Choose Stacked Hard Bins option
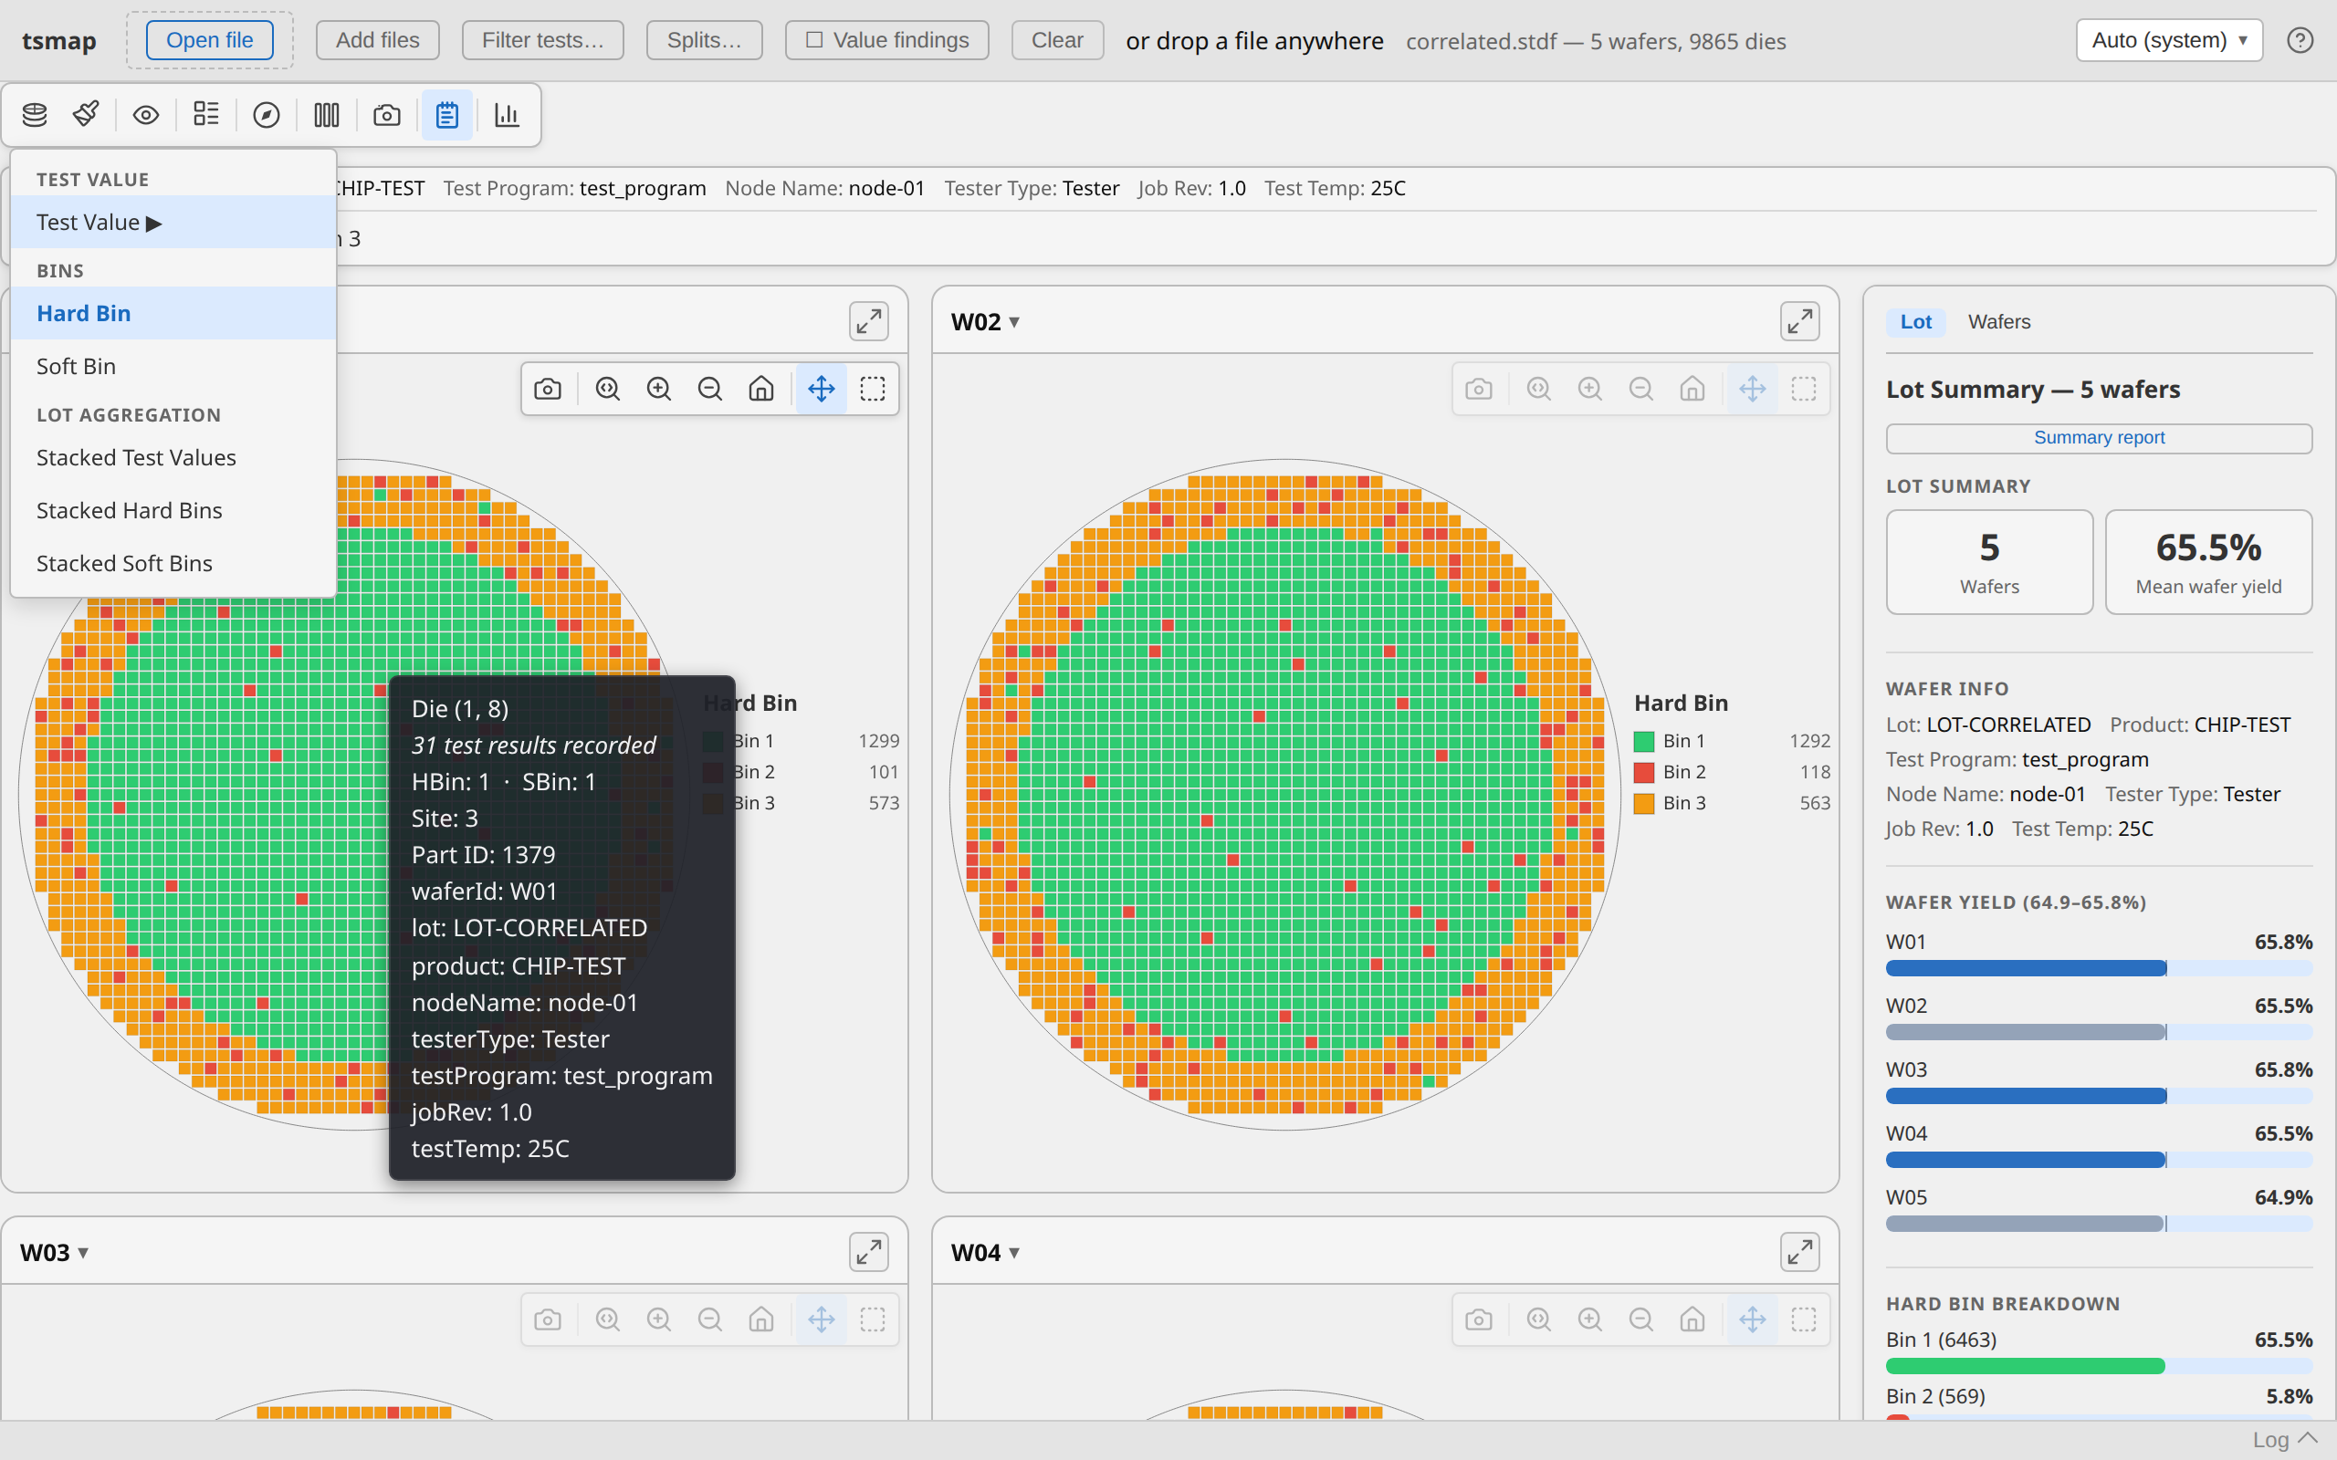The height and width of the screenshot is (1460, 2337). click(173, 510)
